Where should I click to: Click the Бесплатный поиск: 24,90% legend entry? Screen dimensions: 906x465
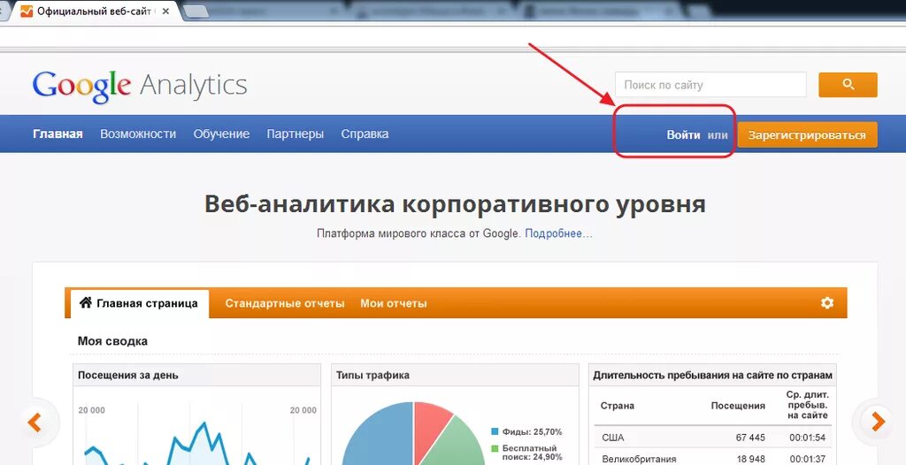(526, 453)
